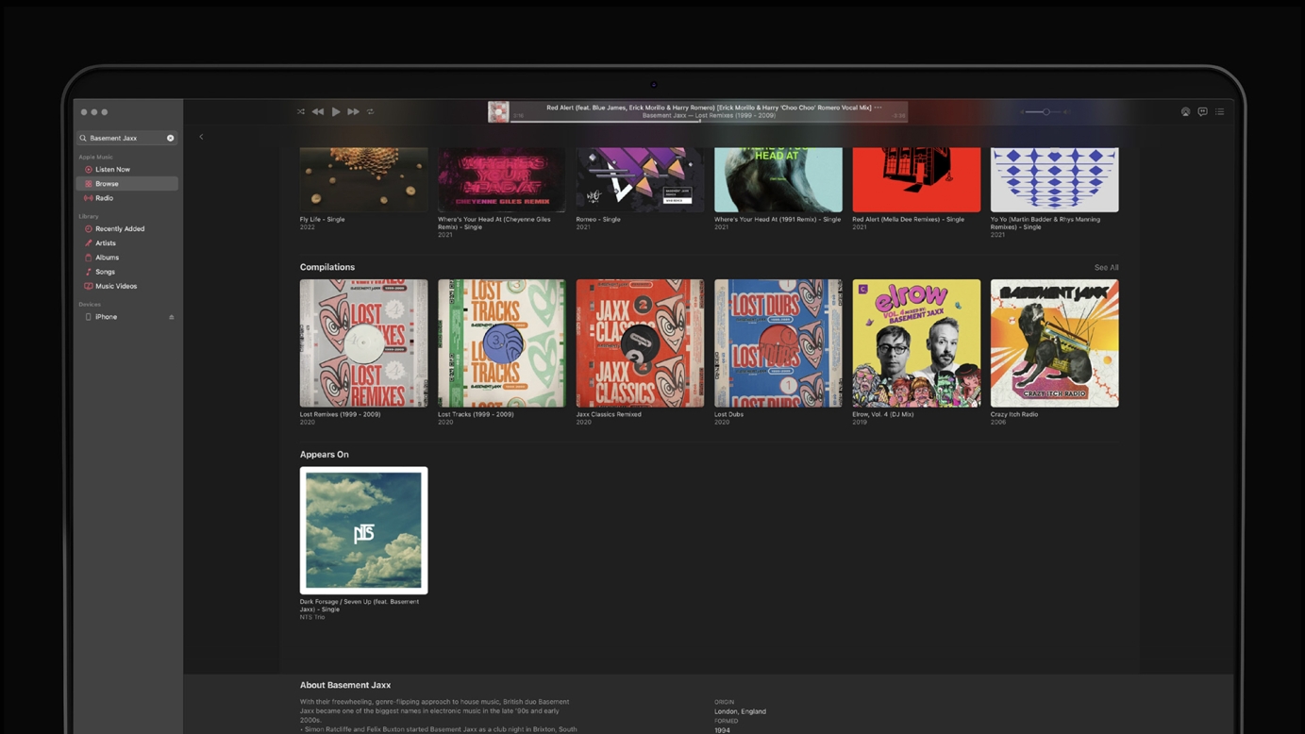This screenshot has width=1305, height=734.
Task: Open the Up Next queue list icon
Action: (1219, 111)
